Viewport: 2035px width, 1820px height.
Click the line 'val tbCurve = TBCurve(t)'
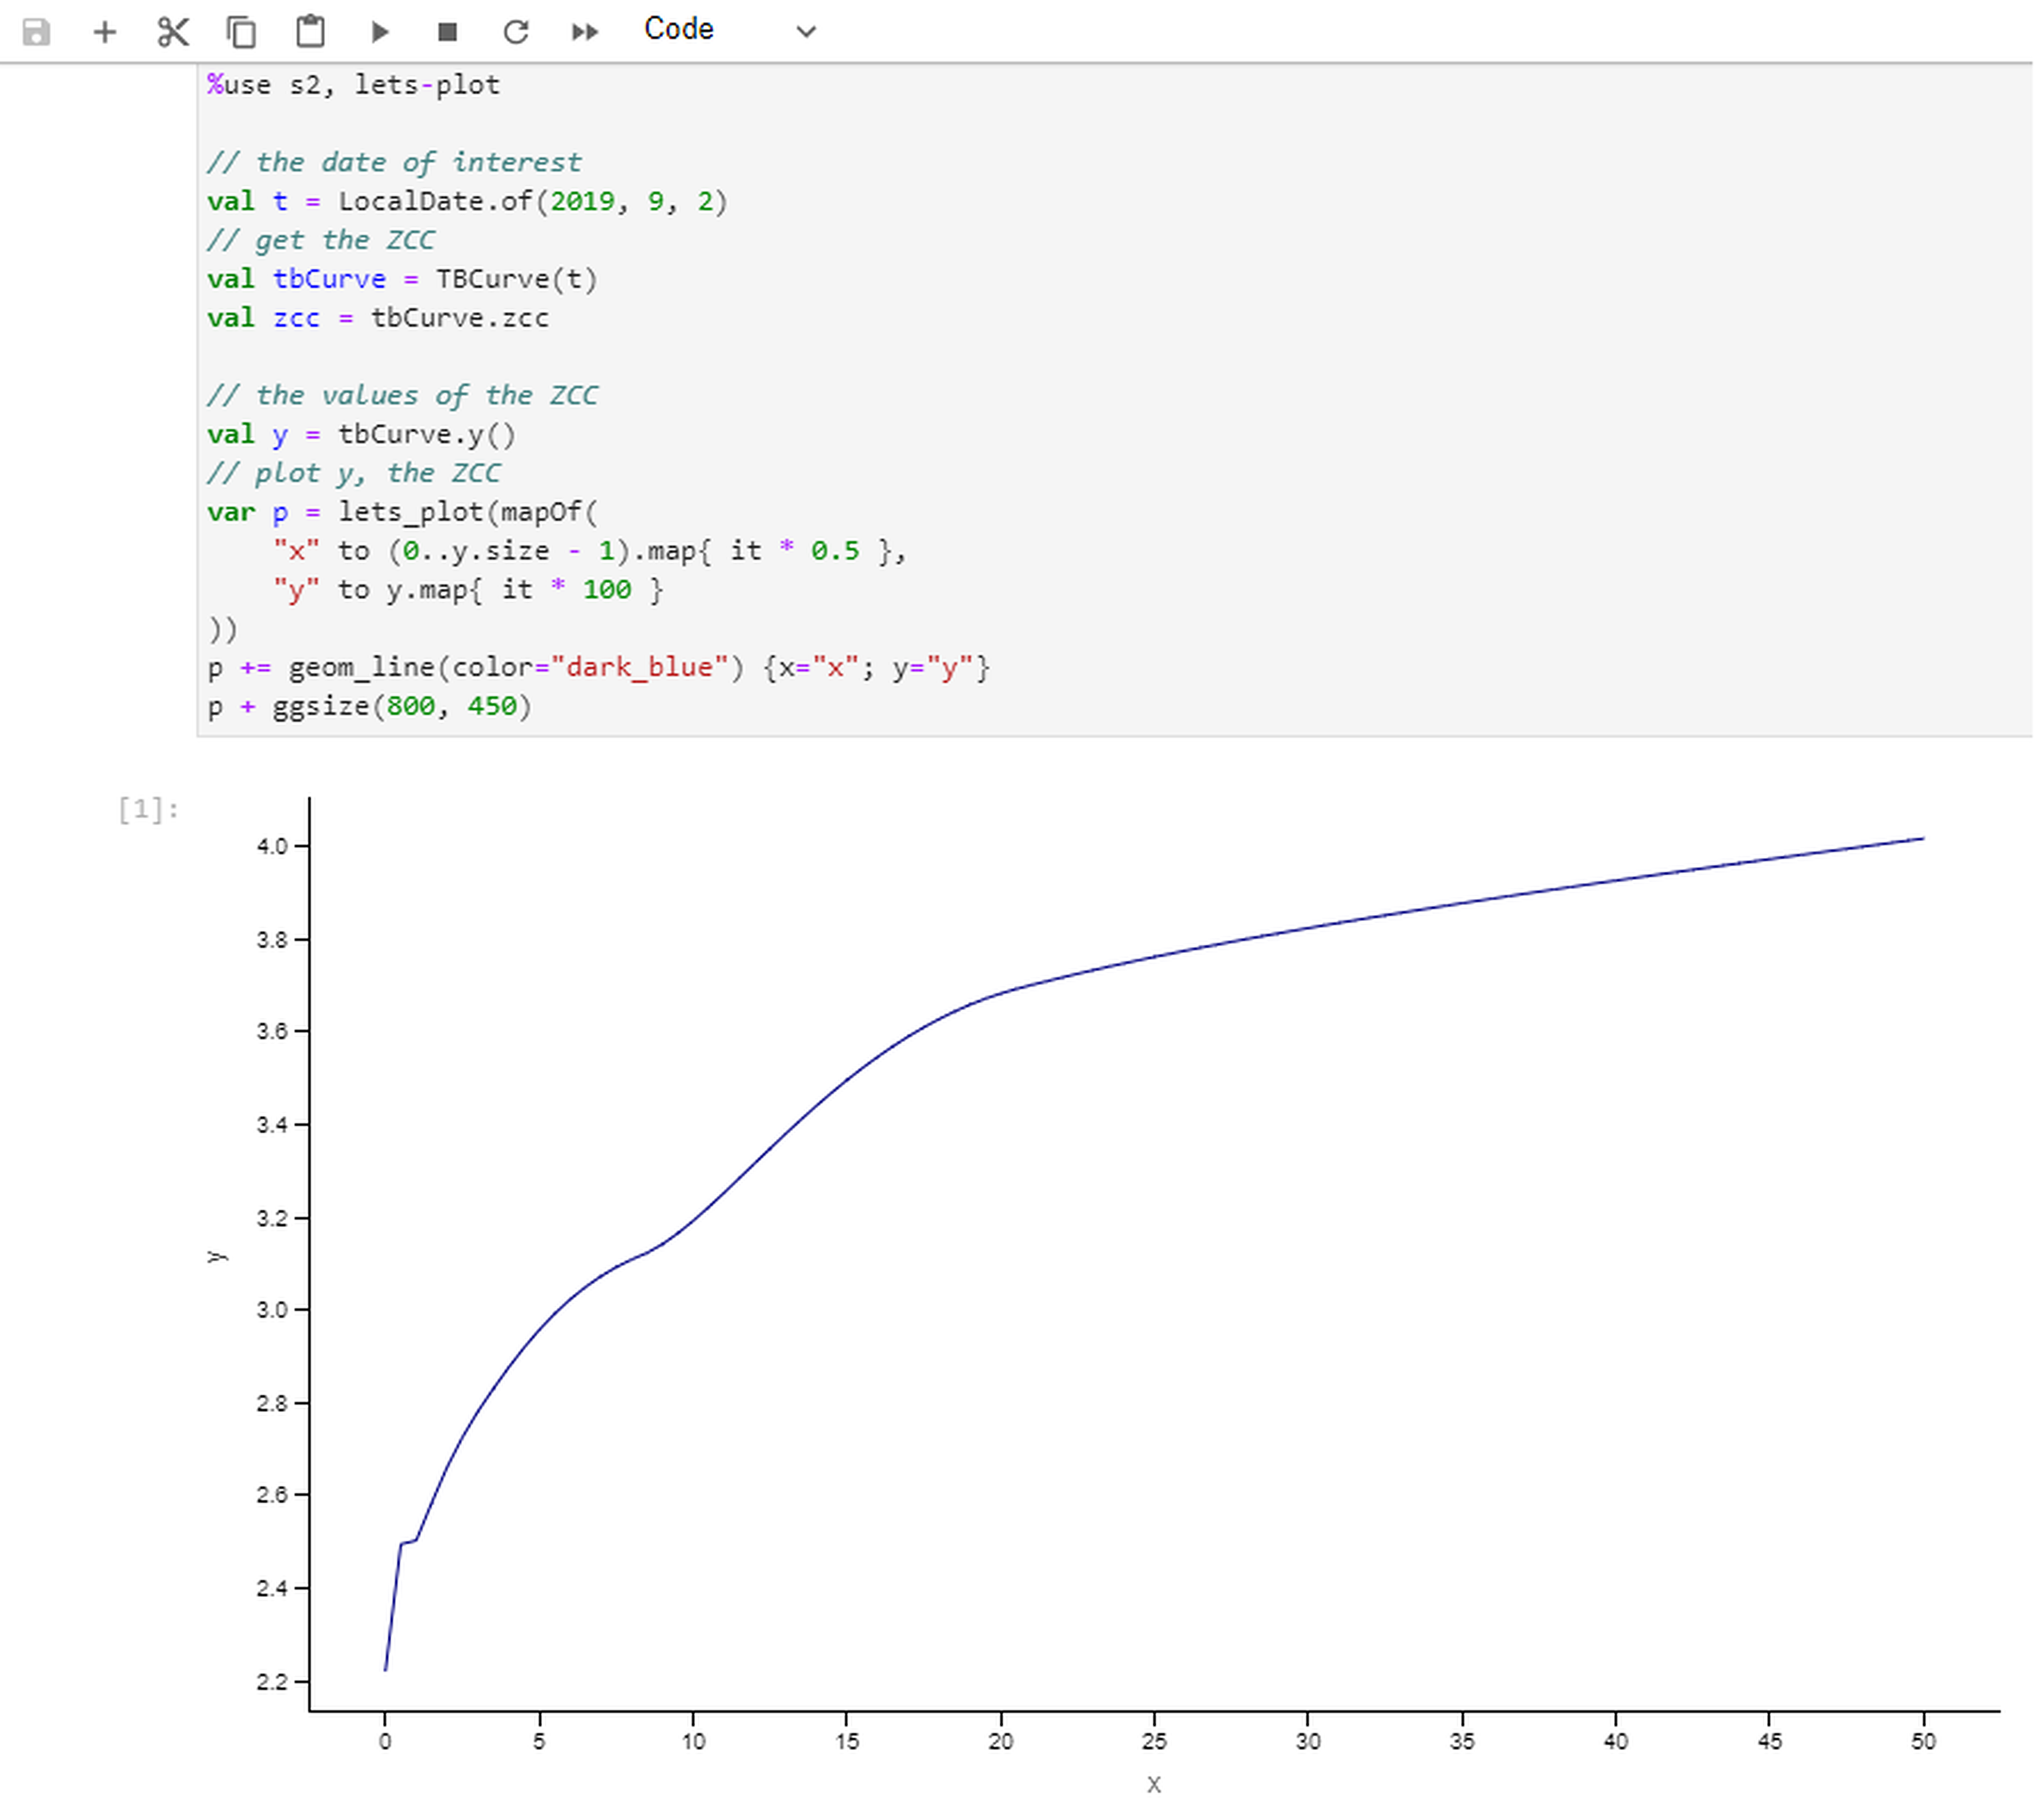[x=402, y=279]
